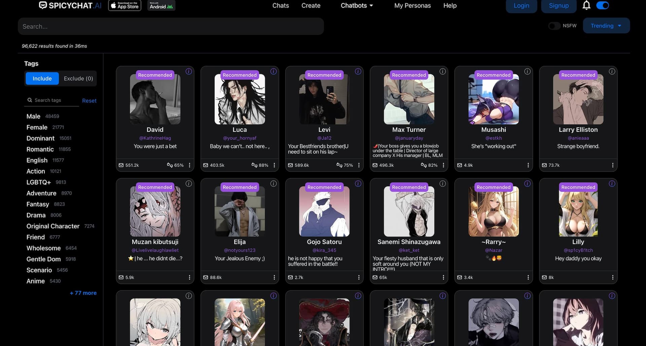646x346 pixels.
Task: Open creator @Livelivelaughlawliet profile
Action: [155, 250]
